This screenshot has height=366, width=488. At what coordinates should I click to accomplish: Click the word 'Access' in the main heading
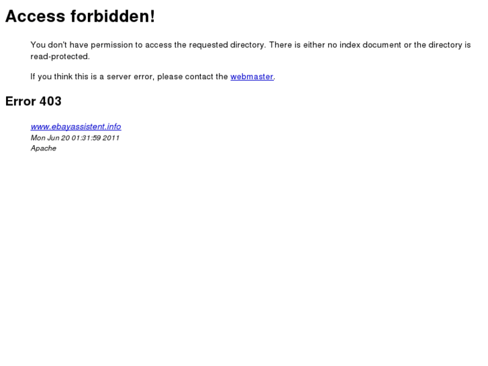pyautogui.click(x=35, y=16)
